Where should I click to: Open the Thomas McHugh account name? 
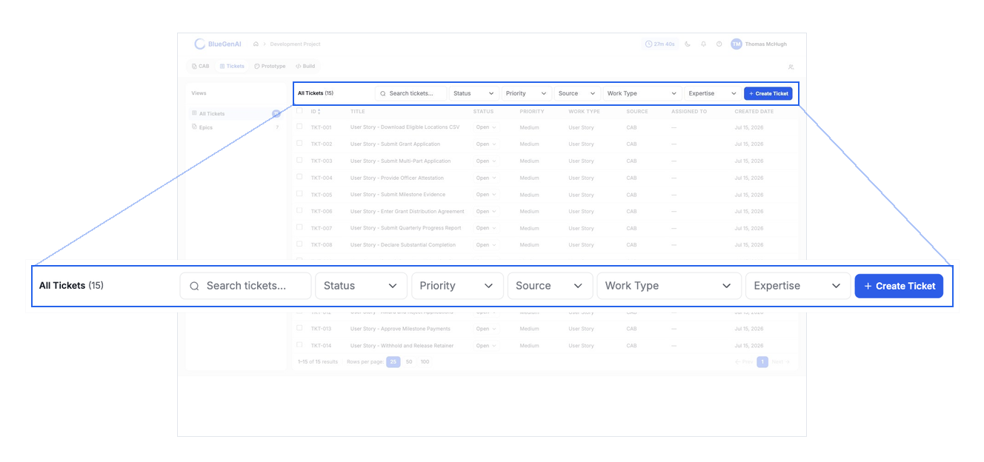tap(766, 44)
